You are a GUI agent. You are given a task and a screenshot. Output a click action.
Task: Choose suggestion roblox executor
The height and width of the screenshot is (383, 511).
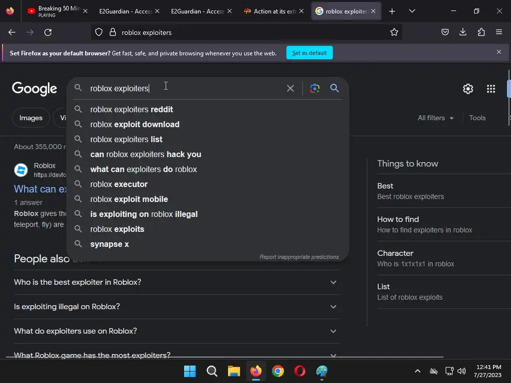(208, 185)
